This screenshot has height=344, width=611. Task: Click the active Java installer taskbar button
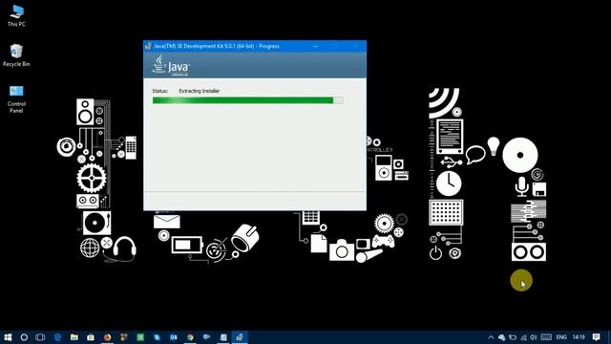pyautogui.click(x=240, y=337)
